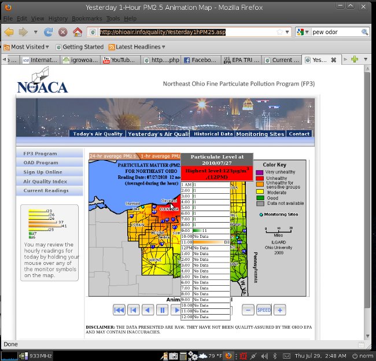The height and width of the screenshot is (361, 376).
Task: Open the Edit menu
Action: [x=22, y=19]
